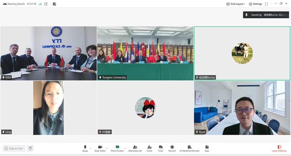This screenshot has height=156, width=291.
Task: Expand the video options arrow beside Stop Video
Action: 107,148
